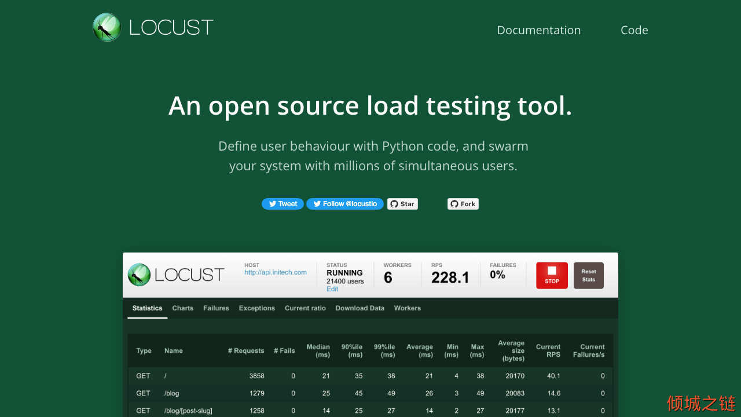The width and height of the screenshot is (741, 417).
Task: Click the 228.1 RPS value
Action: [x=450, y=277]
